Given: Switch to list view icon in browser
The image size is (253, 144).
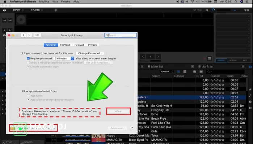Looking at the screenshot, I should pos(185,71).
